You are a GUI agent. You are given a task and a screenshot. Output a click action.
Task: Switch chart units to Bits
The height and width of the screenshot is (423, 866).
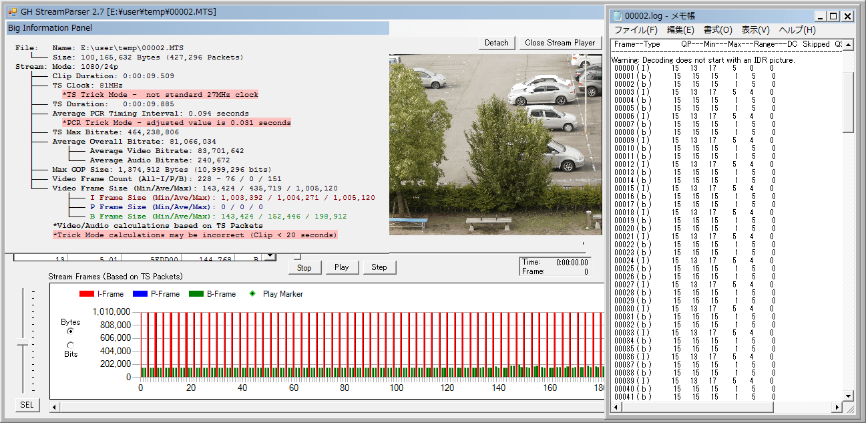tap(71, 345)
